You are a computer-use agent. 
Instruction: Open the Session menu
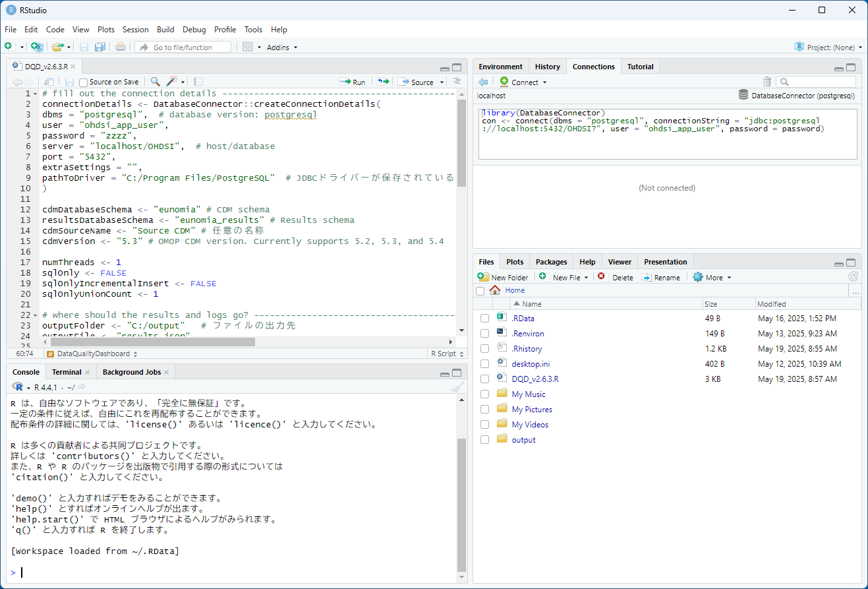coord(135,30)
